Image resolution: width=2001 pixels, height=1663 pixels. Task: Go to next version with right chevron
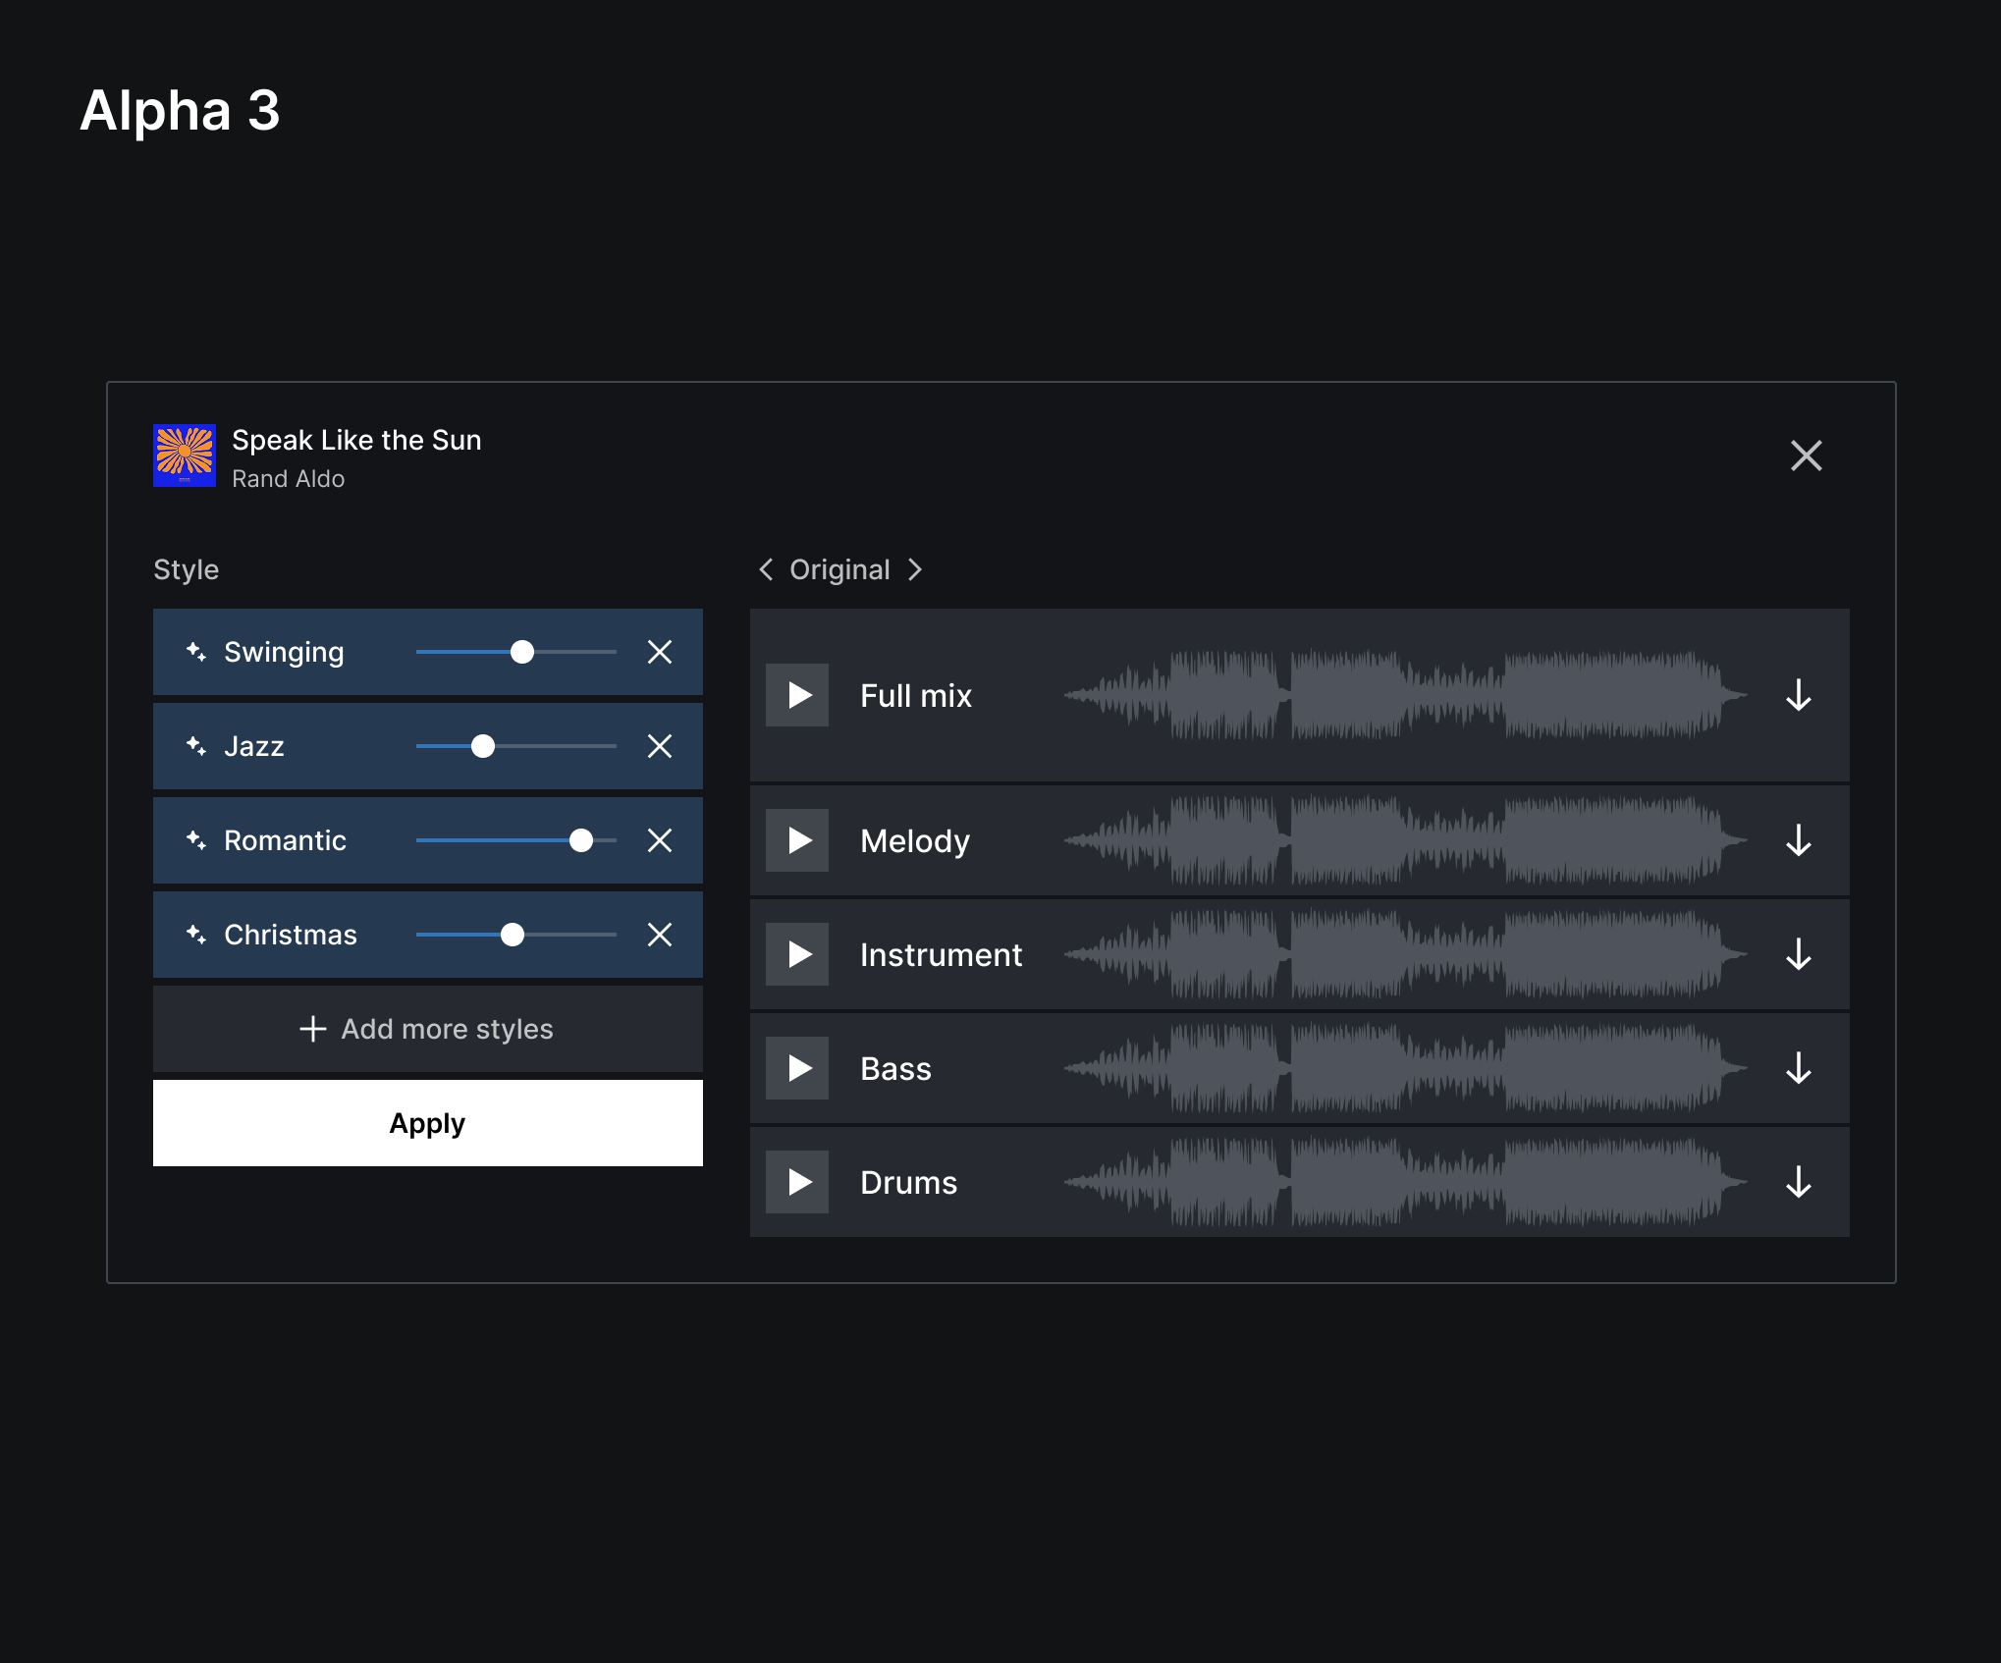[x=915, y=569]
